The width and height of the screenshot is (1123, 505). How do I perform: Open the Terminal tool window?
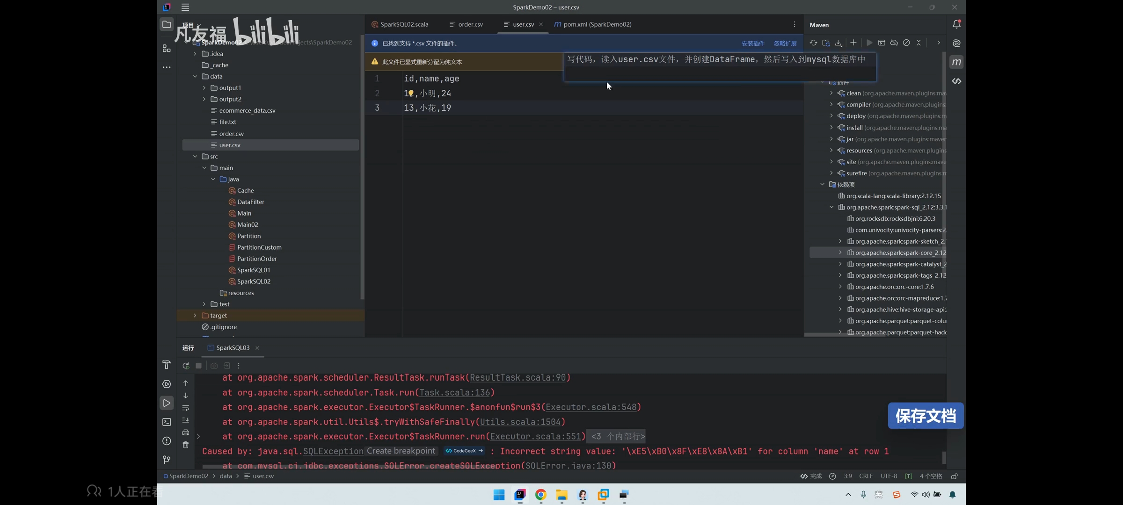coord(167,422)
